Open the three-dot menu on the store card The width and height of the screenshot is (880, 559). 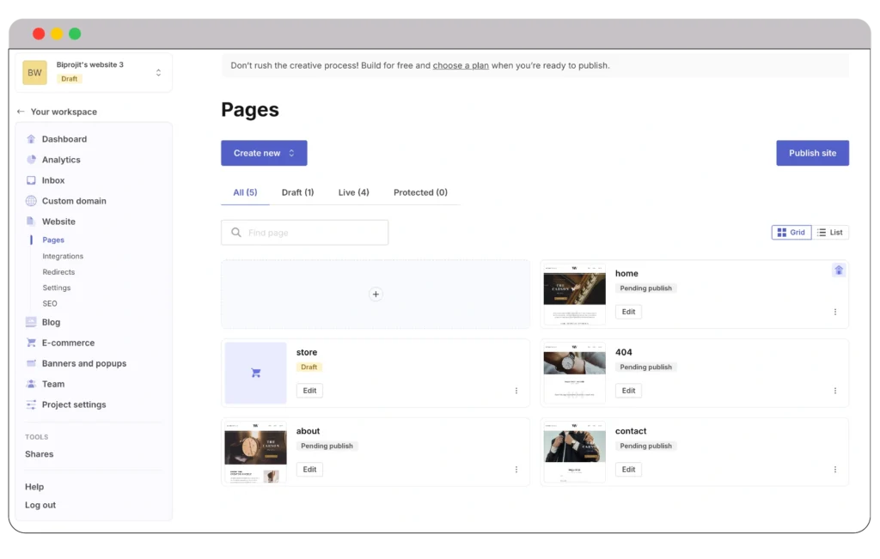pyautogui.click(x=516, y=390)
